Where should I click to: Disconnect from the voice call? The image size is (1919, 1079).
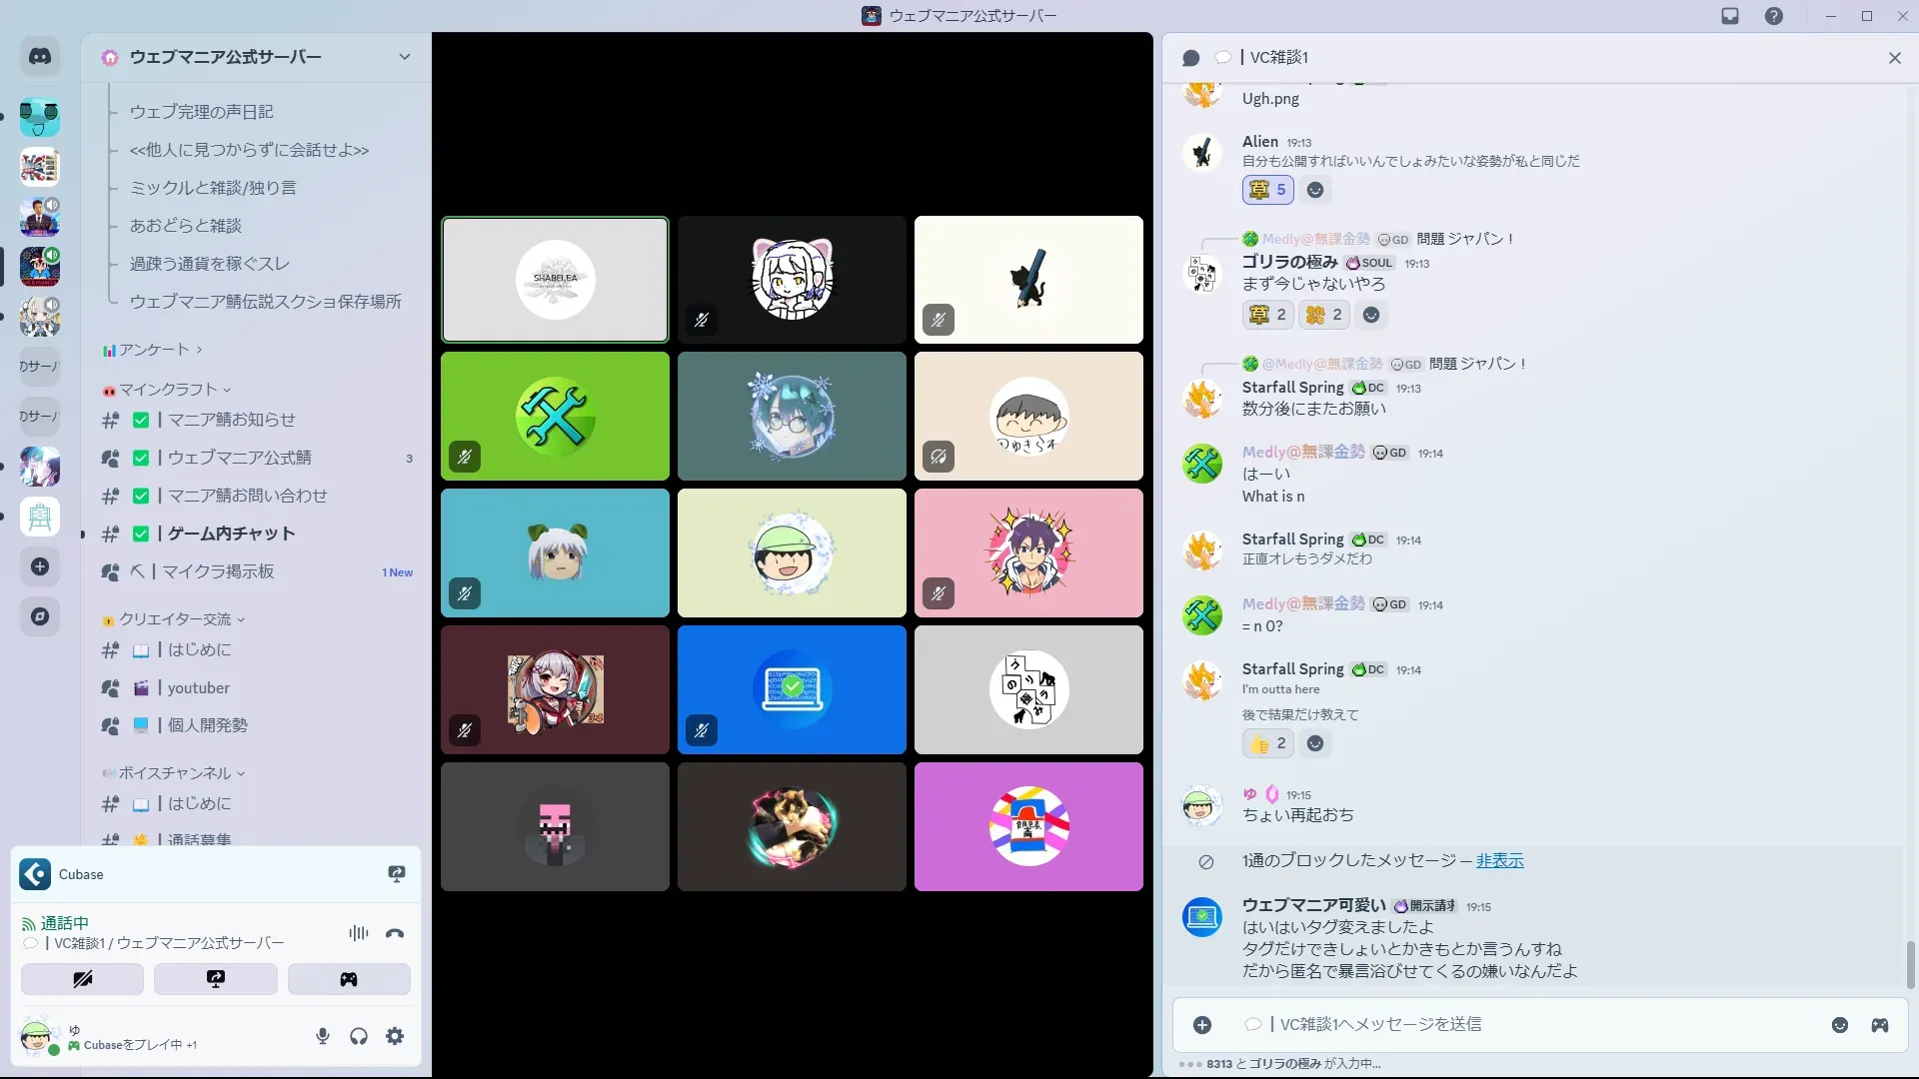(x=395, y=933)
